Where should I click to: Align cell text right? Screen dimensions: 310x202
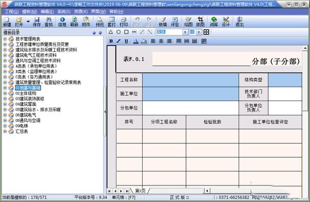(x=169, y=41)
